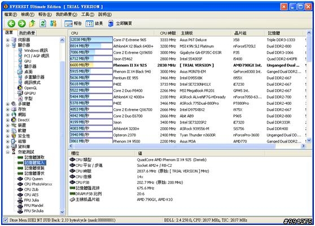Viewport: 315px width, 226px height.
Task: Select the 多重顯示器 item
Action: (34, 77)
